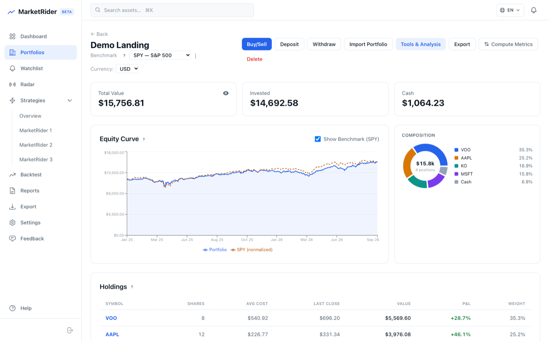This screenshot has width=549, height=342.
Task: Uncheck Show Benchmark (SPY) checkbox
Action: [x=317, y=139]
